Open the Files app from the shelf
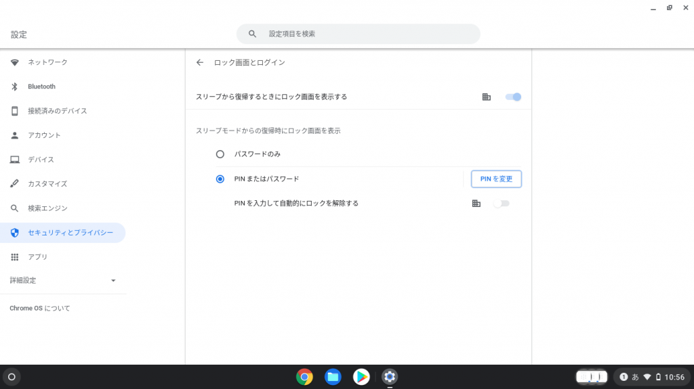Viewport: 694px width, 389px height. 333,377
